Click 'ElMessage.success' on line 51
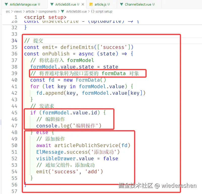202x194 pixels. click(62, 152)
